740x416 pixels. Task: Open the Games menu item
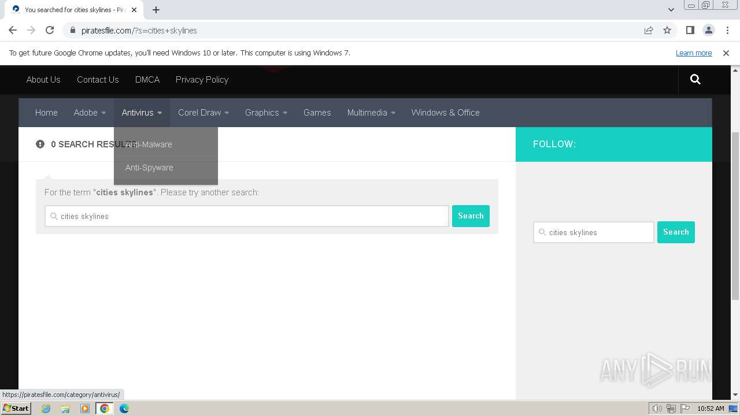pyautogui.click(x=317, y=113)
